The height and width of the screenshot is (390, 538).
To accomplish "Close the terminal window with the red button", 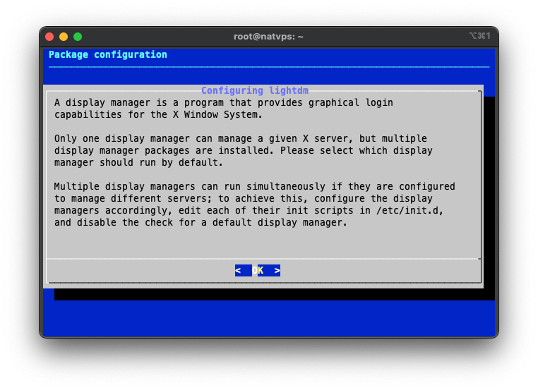I will [49, 37].
